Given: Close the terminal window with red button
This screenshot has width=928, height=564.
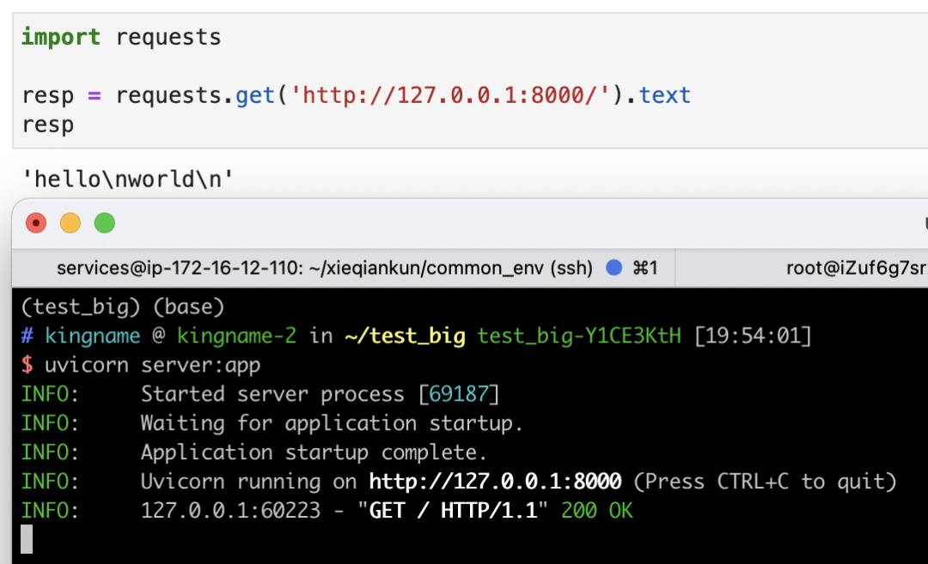Looking at the screenshot, I should click(36, 224).
